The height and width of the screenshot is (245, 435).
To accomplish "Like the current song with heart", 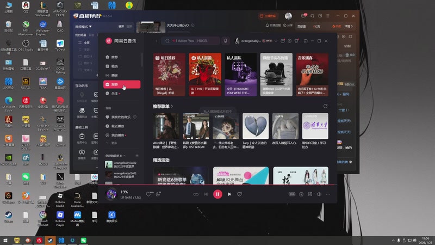I will (x=148, y=194).
